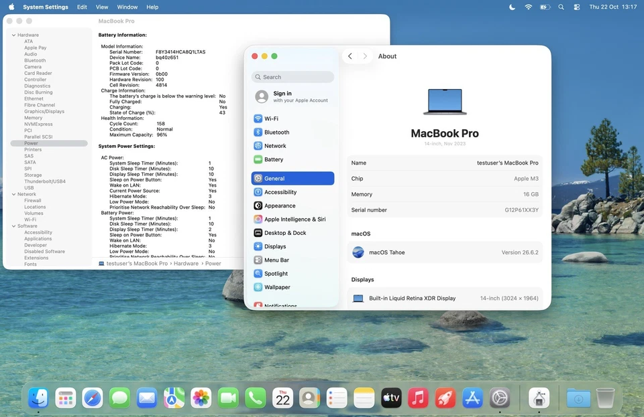
Task: Open the System Settings menu bar item
Action: [x=45, y=7]
